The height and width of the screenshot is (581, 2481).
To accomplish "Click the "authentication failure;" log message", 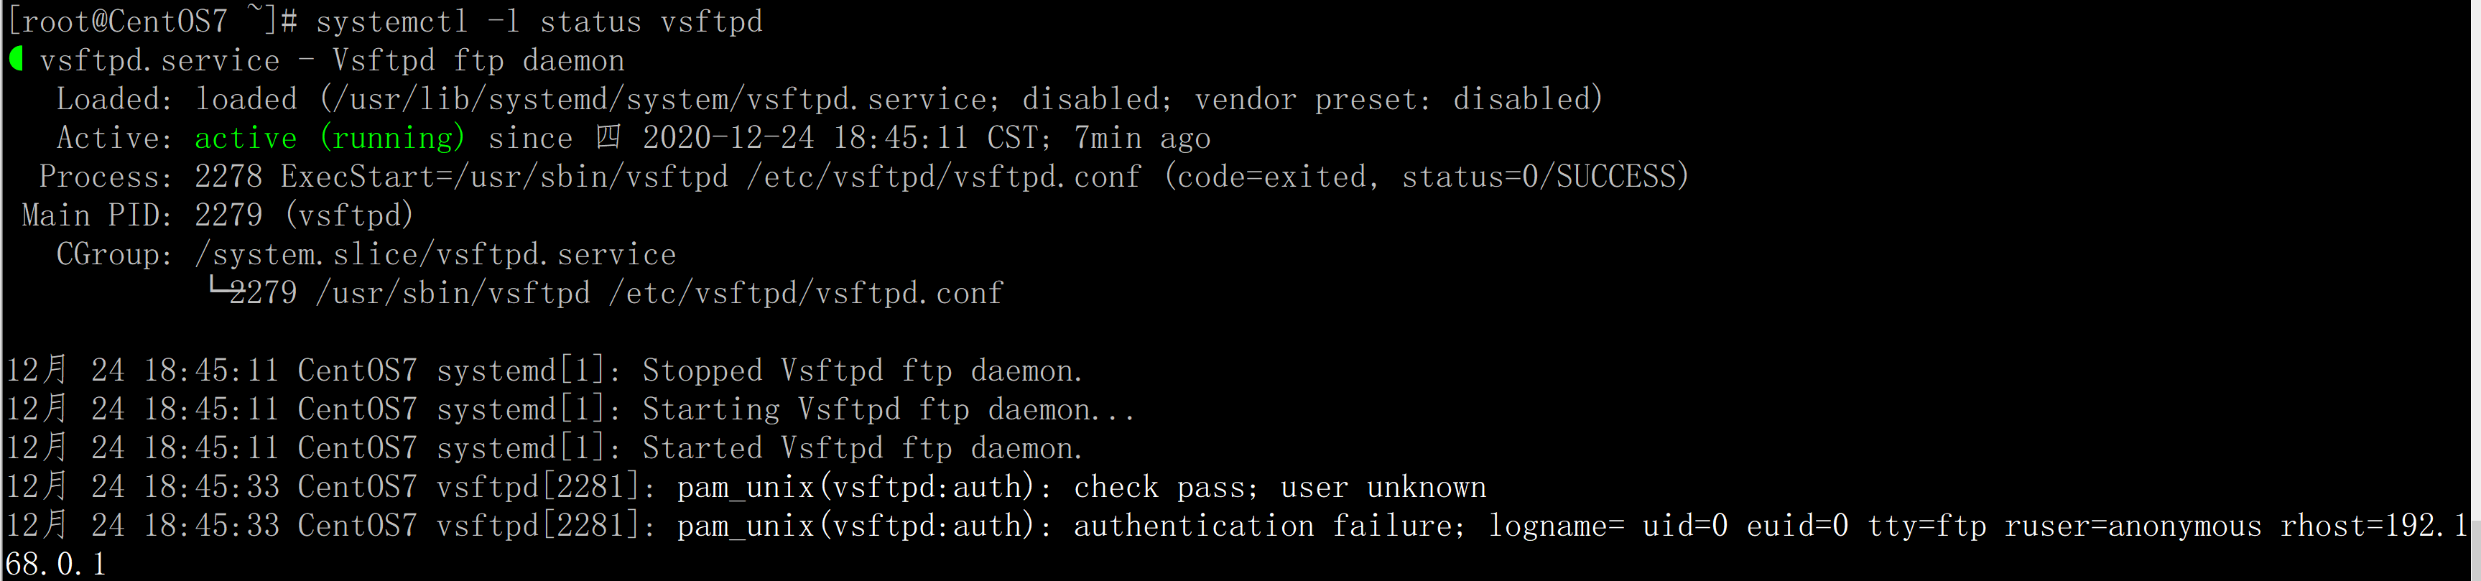I will (1269, 526).
